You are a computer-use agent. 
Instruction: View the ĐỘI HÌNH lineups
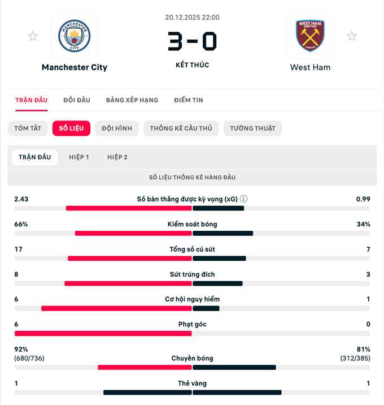(x=117, y=128)
